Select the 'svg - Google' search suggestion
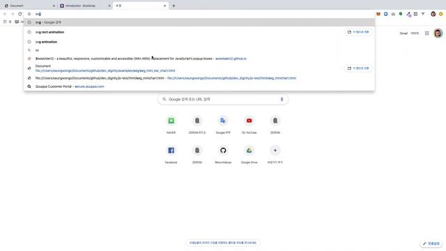 [x=199, y=22]
